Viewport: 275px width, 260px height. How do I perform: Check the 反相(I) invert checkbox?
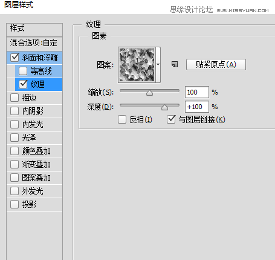click(122, 119)
